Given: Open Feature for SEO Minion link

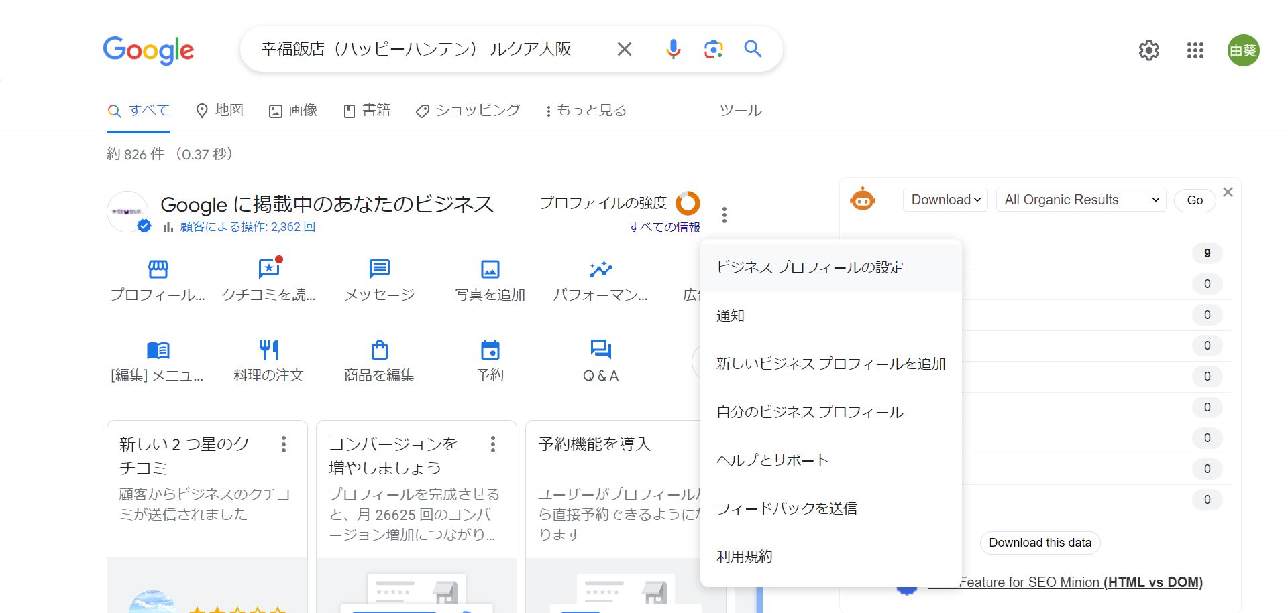Looking at the screenshot, I should click(x=1081, y=582).
